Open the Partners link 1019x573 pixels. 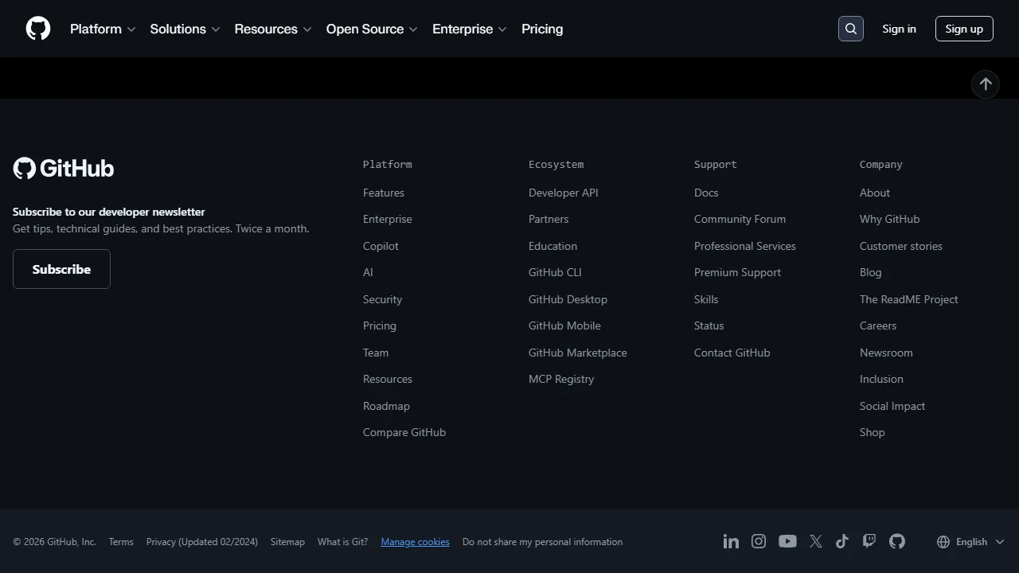click(x=549, y=219)
